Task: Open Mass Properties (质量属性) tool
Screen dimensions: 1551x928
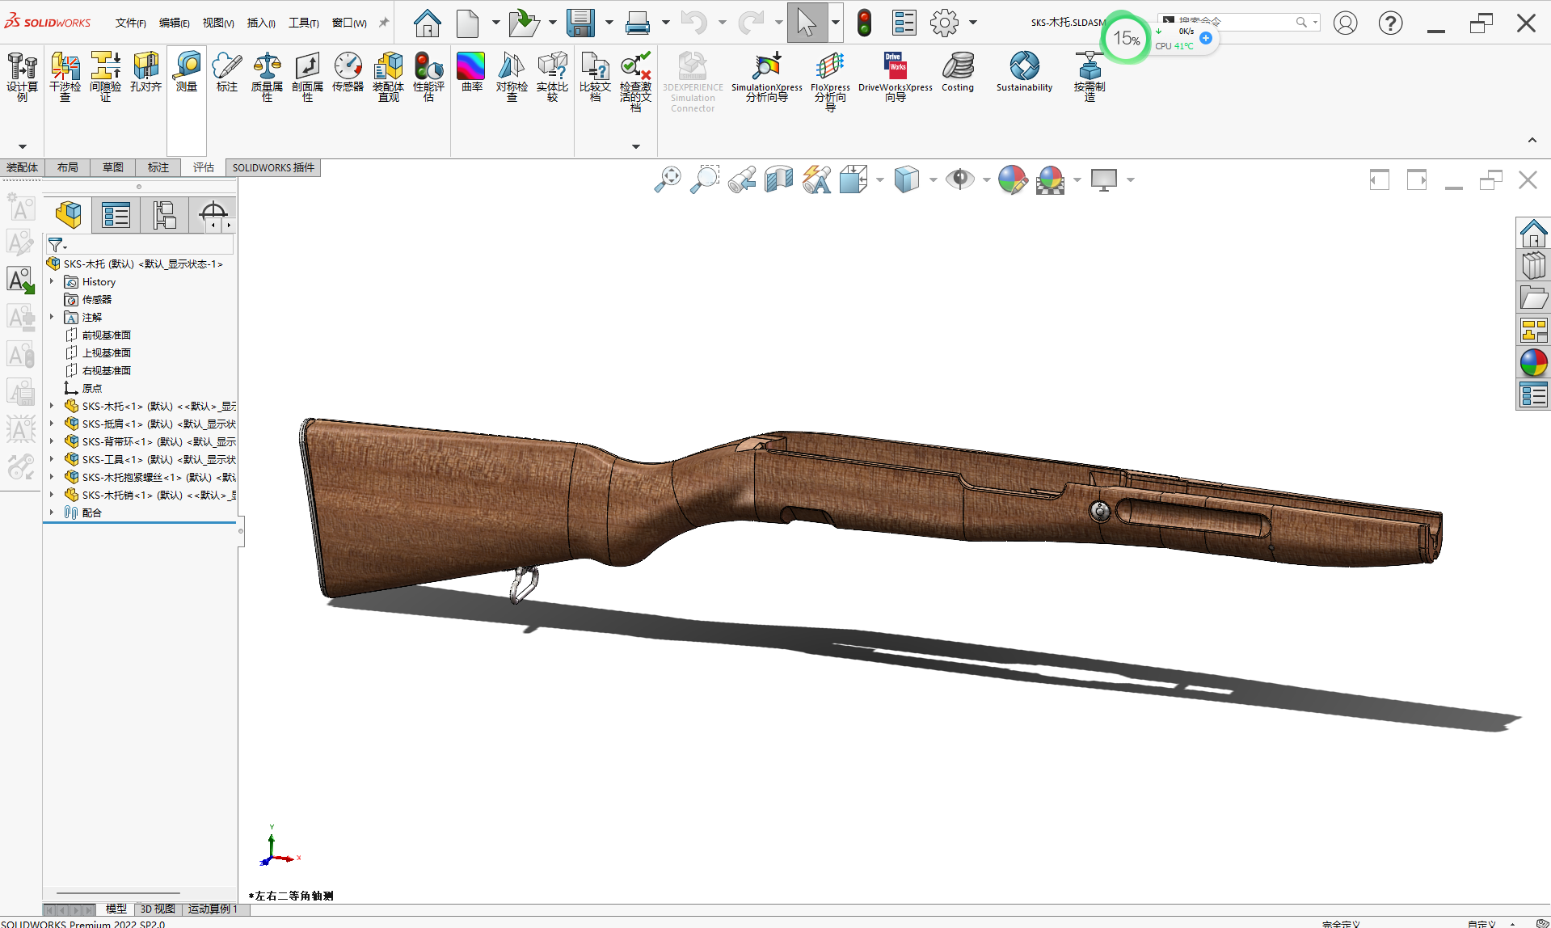Action: [x=267, y=77]
